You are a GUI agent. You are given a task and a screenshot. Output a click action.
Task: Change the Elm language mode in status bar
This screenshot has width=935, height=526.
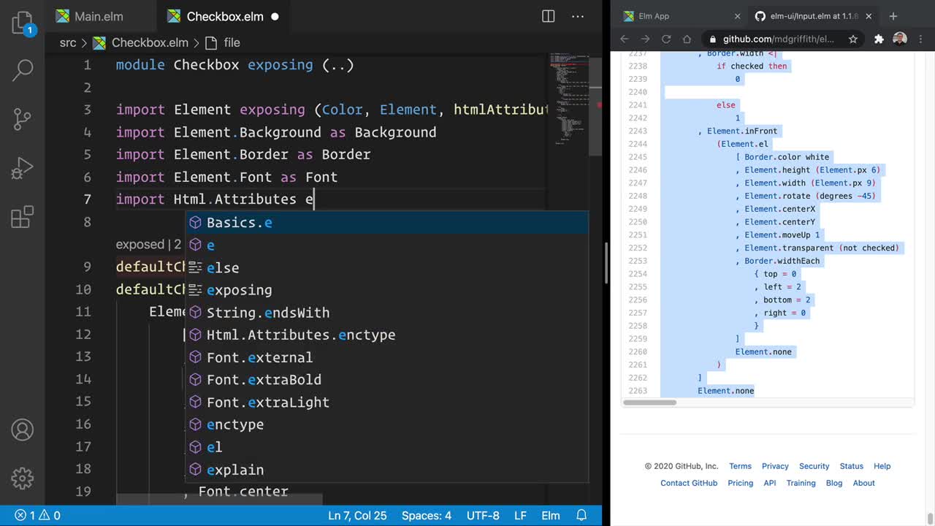click(x=550, y=515)
